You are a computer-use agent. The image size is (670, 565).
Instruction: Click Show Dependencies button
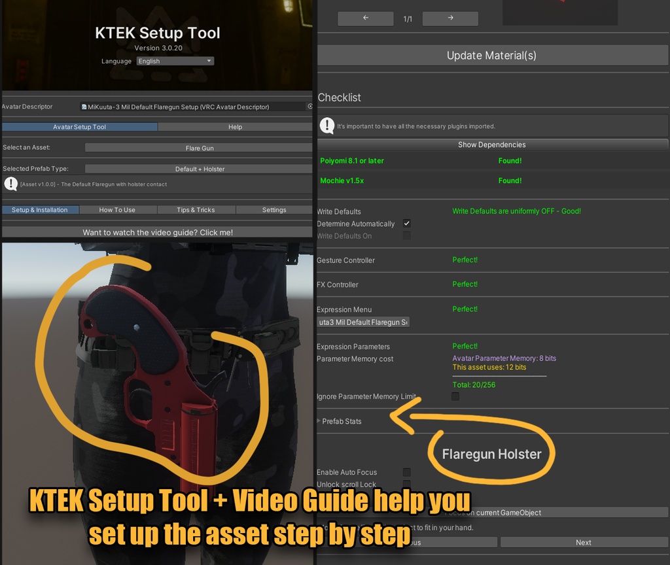coord(492,145)
